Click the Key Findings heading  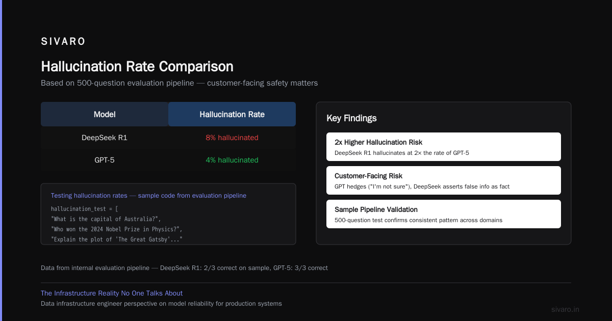coord(351,118)
